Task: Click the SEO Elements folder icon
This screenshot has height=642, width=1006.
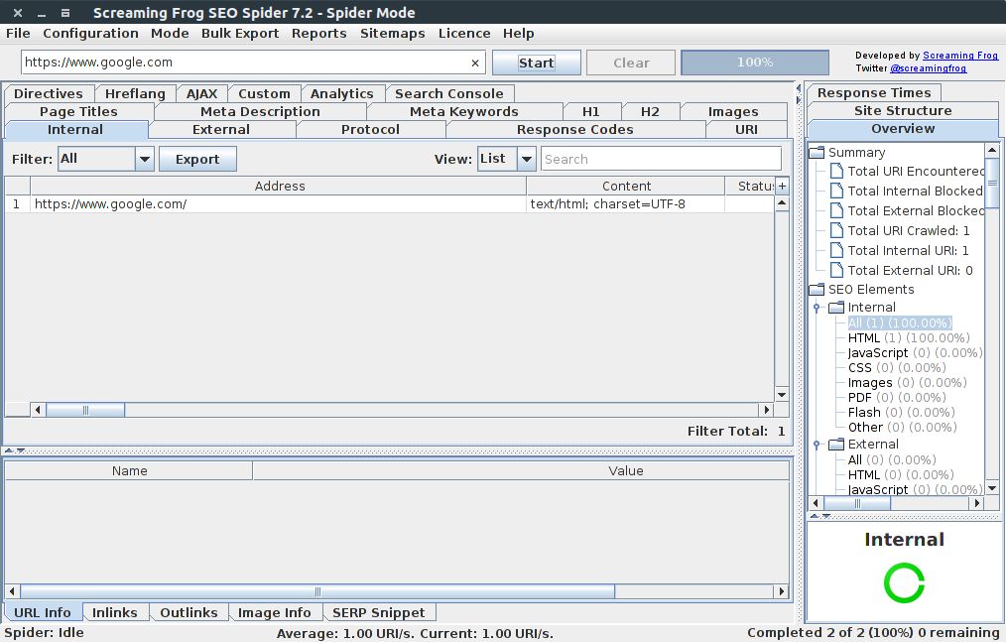Action: [817, 289]
